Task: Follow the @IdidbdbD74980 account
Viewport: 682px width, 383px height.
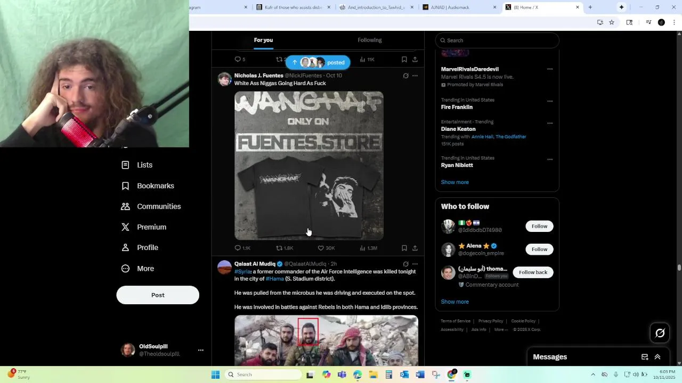Action: coord(539,226)
